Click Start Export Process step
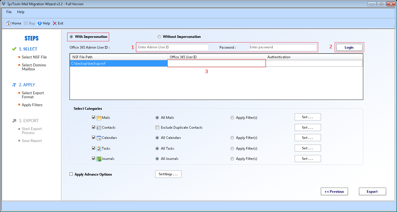Image resolution: width=397 pixels, height=212 pixels. click(32, 131)
